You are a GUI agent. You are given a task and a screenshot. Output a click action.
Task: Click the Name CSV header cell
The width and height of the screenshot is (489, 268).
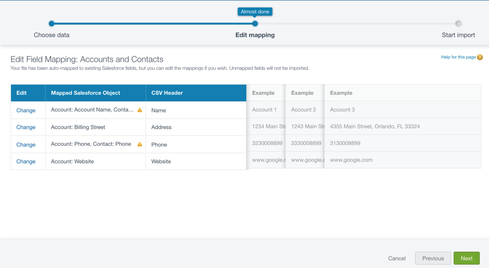click(x=196, y=110)
